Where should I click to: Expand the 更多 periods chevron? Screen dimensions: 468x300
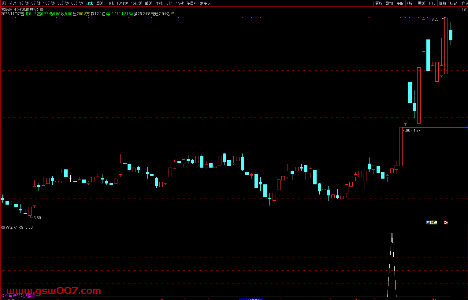(x=209, y=3)
